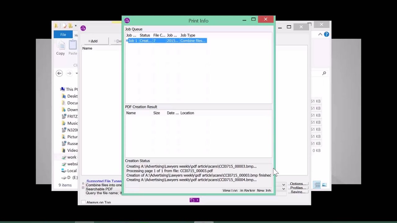The height and width of the screenshot is (223, 397).
Task: Click the in Background button
Action: tap(248, 190)
